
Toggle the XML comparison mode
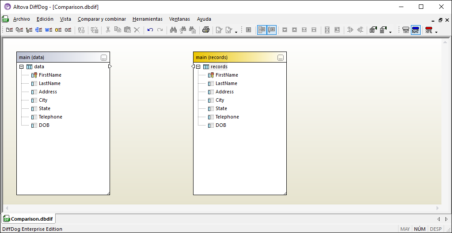[x=429, y=30]
